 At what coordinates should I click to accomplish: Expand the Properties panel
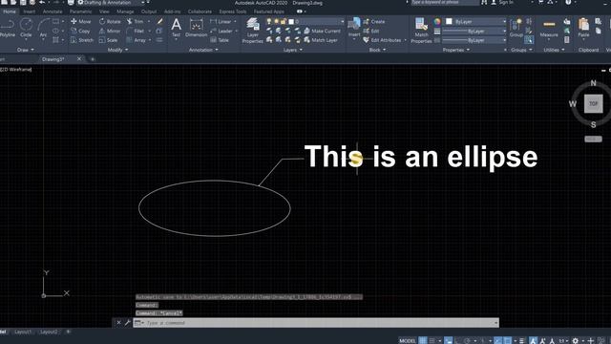[456, 50]
